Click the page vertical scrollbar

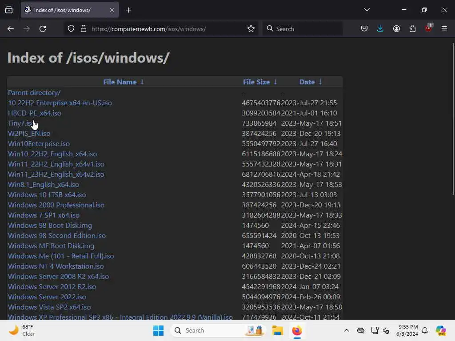453,119
